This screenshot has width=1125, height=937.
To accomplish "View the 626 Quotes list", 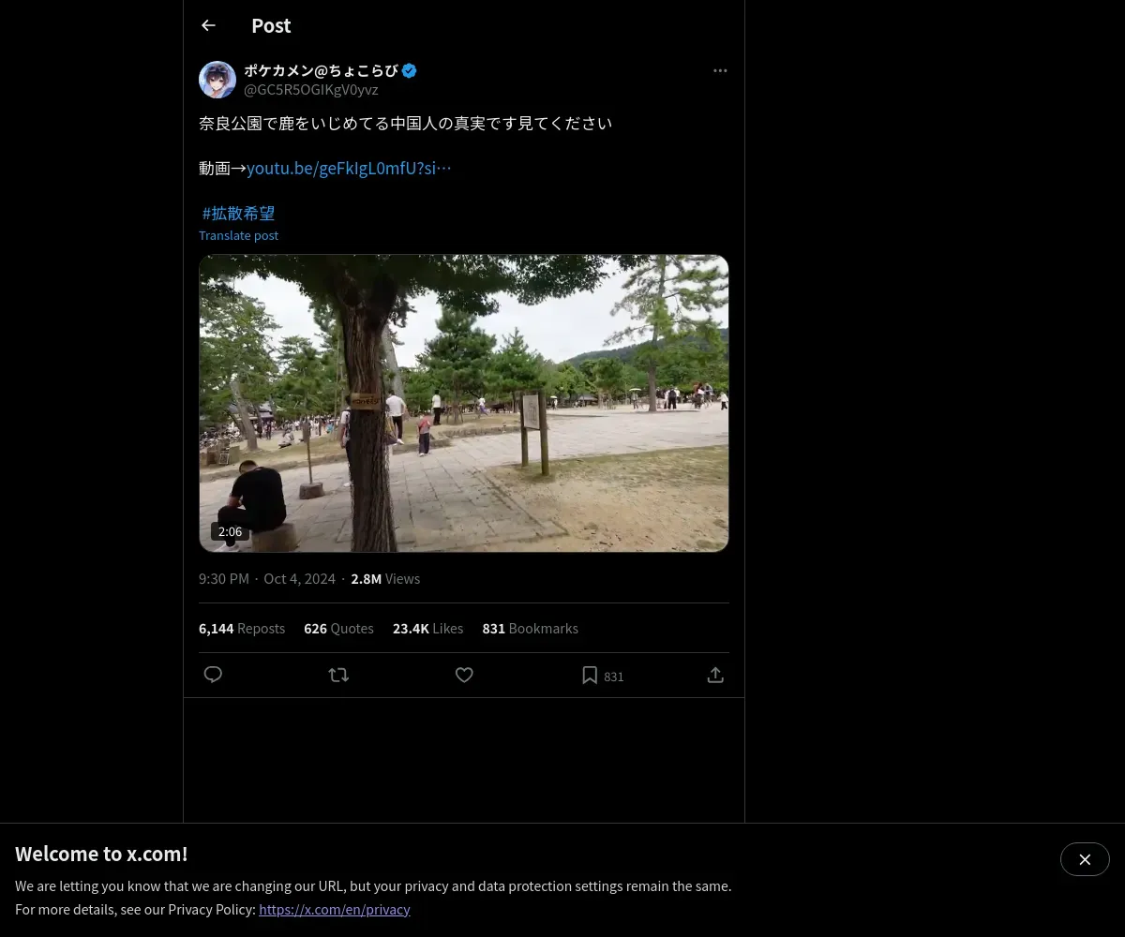I will coord(338,629).
